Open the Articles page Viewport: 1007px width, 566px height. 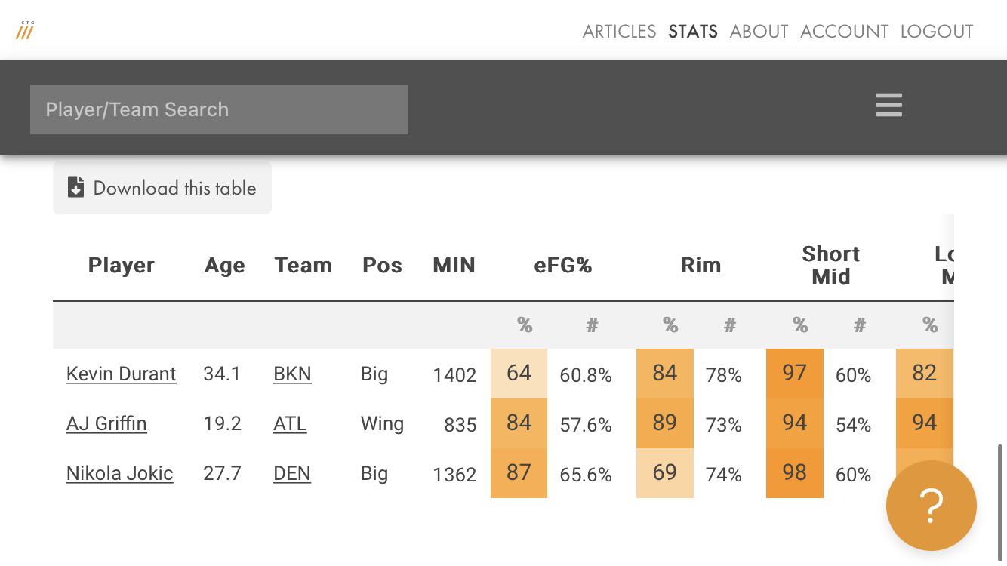pos(619,32)
